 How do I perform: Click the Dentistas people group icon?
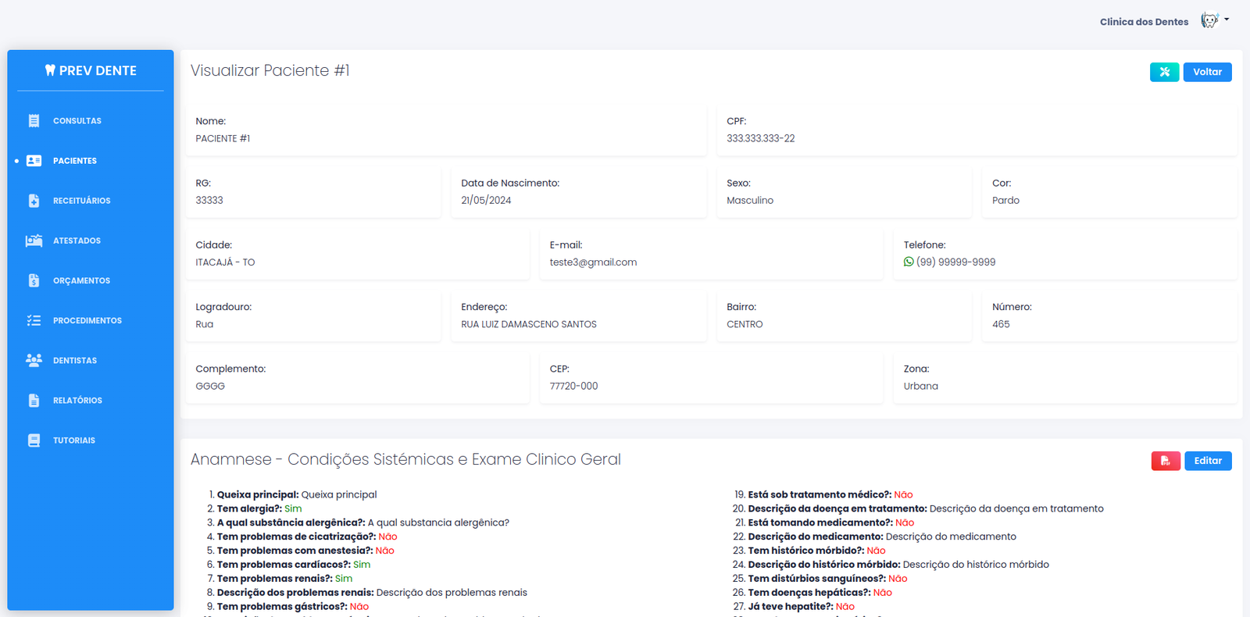click(34, 360)
